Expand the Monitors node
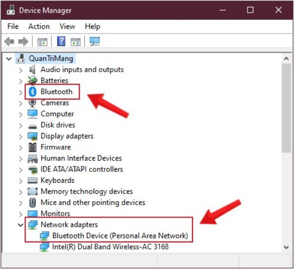294x269 pixels. coord(21,214)
